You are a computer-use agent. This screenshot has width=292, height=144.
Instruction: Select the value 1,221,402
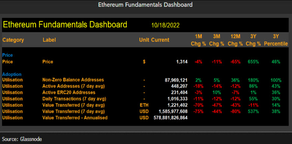coord(178,105)
